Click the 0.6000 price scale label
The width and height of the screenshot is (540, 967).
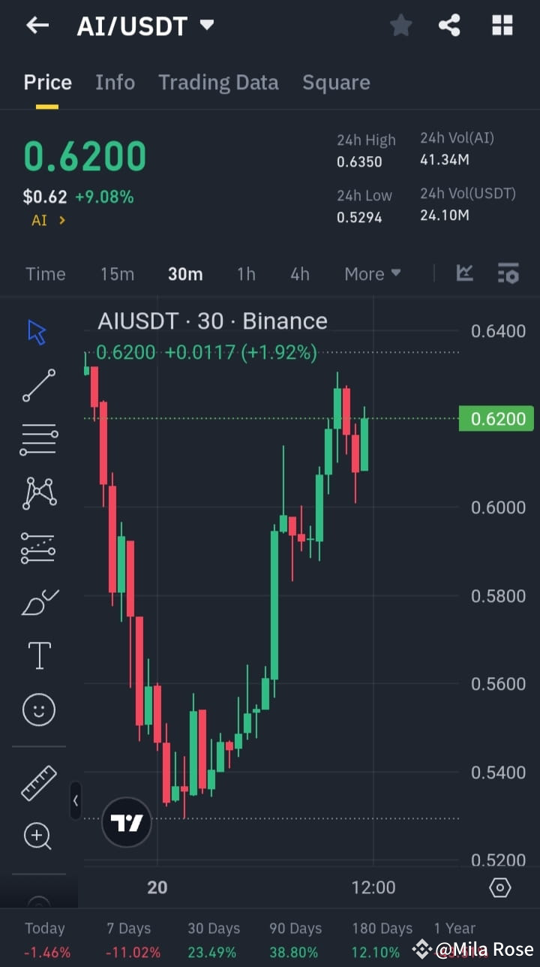click(499, 508)
